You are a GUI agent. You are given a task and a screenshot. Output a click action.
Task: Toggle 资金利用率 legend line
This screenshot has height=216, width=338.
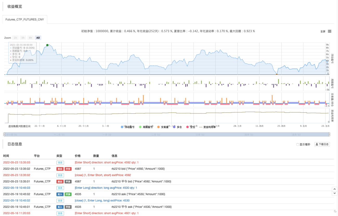(207, 127)
